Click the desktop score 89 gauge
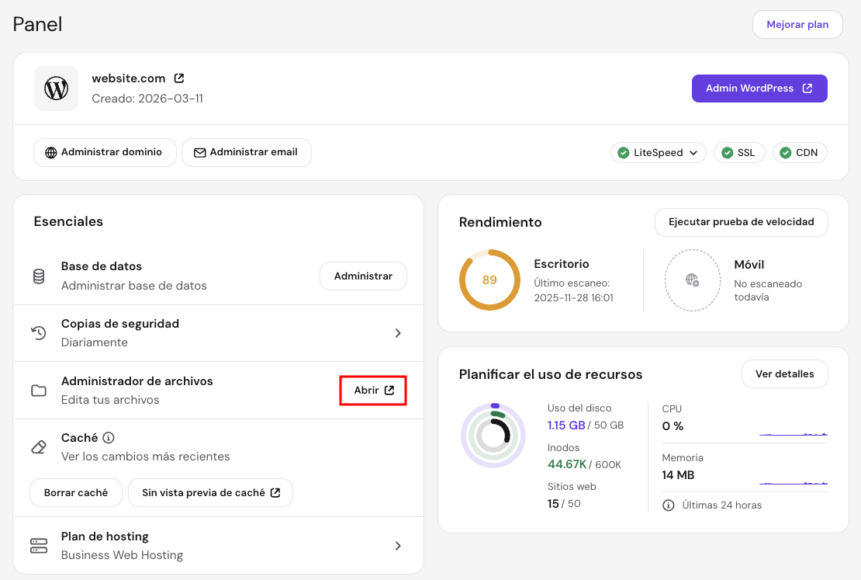This screenshot has height=580, width=861. 489,280
